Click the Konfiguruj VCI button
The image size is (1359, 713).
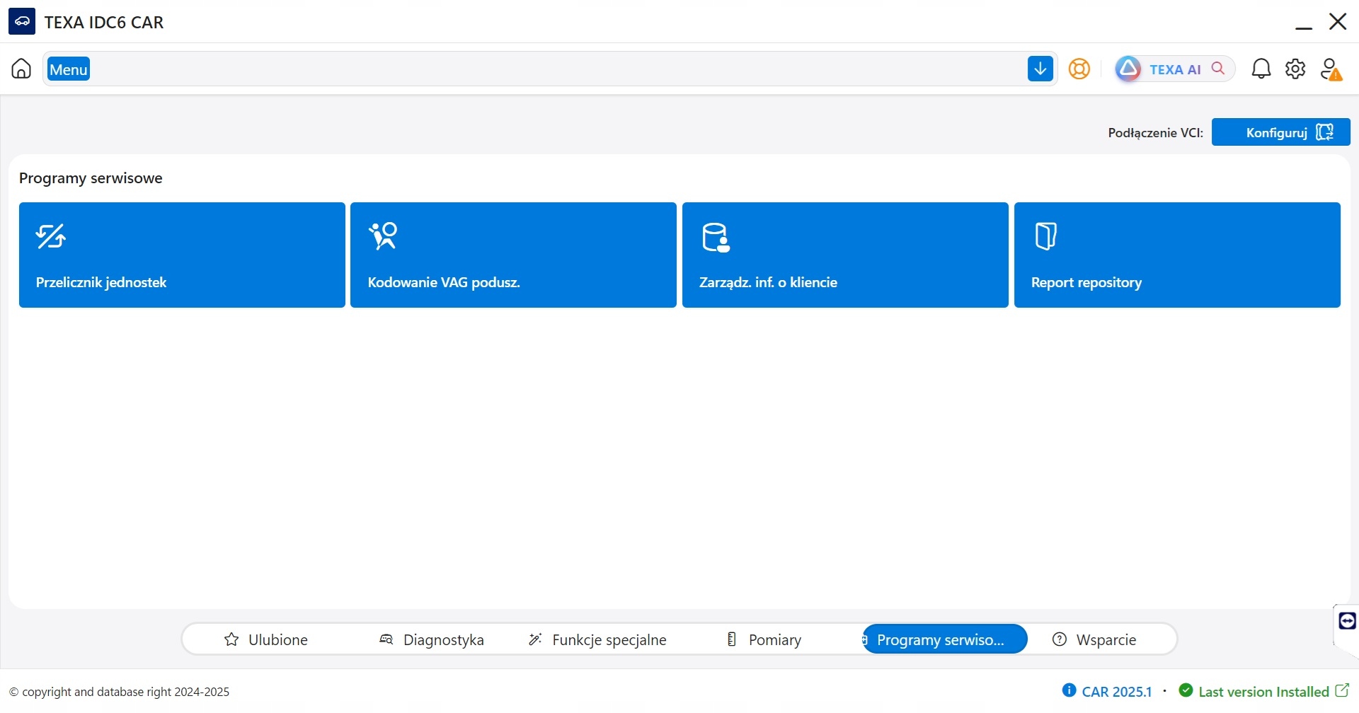pos(1280,132)
